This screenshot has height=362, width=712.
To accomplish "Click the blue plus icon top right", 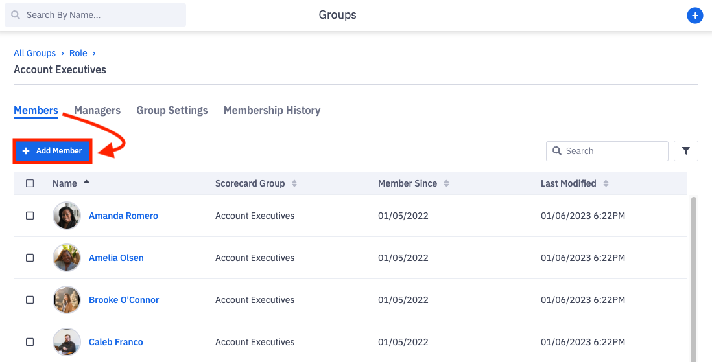I will coord(694,16).
